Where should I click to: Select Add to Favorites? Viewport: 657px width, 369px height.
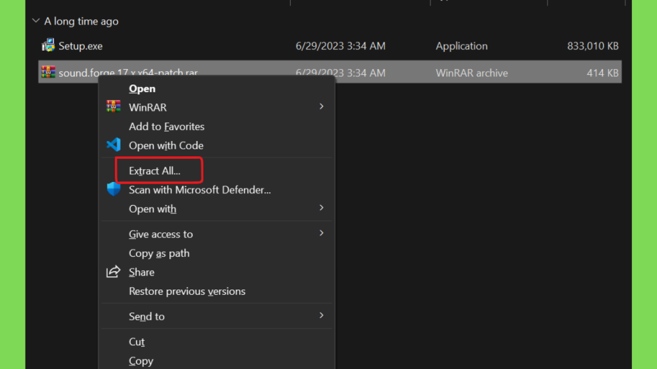click(166, 126)
